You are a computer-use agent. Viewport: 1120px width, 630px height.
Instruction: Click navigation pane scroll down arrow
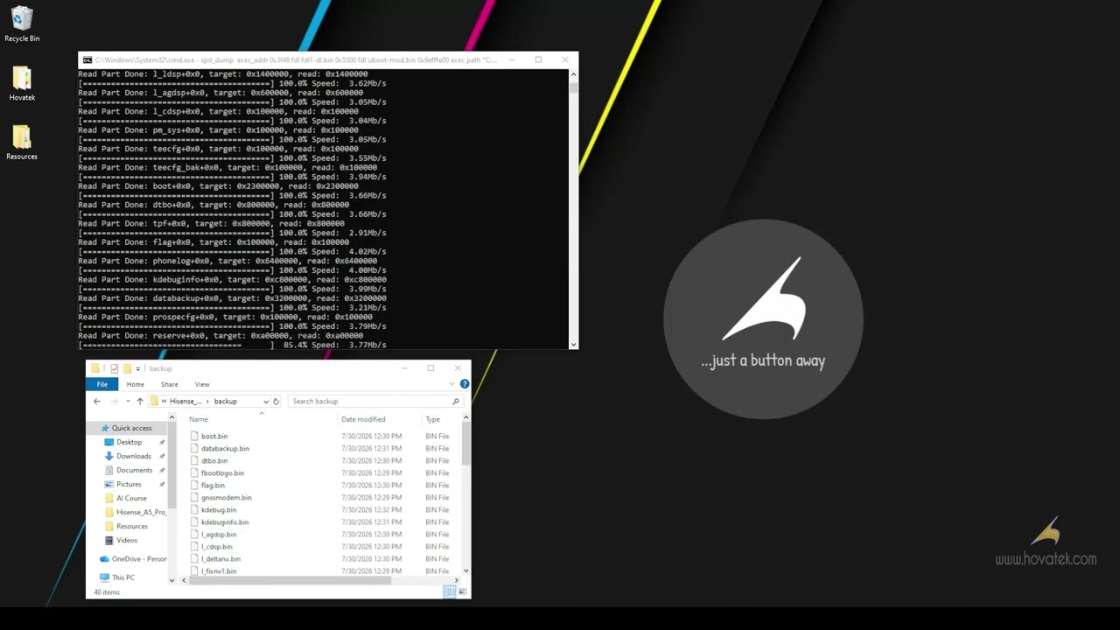[171, 579]
